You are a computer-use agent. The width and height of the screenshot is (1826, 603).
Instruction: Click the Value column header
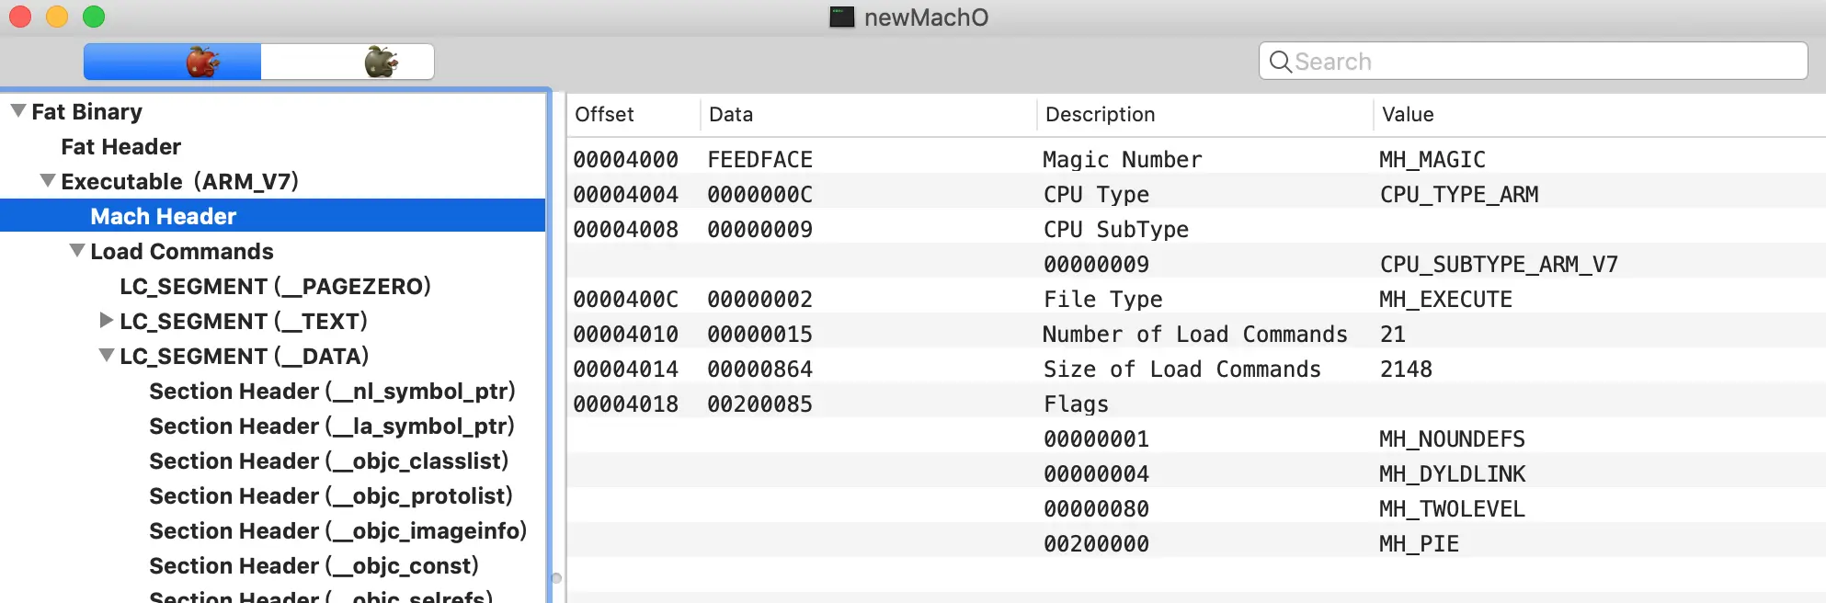pyautogui.click(x=1599, y=115)
